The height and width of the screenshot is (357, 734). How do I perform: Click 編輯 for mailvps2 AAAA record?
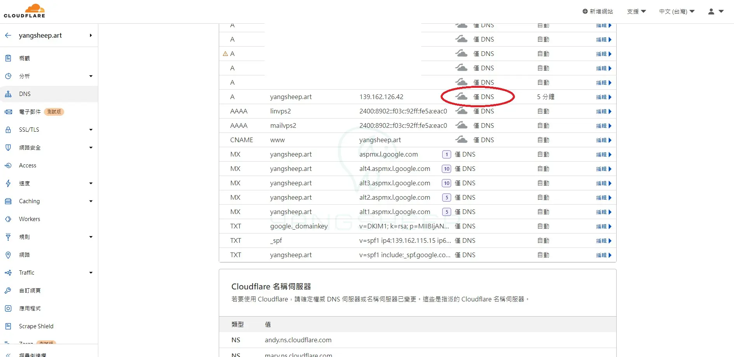pyautogui.click(x=604, y=126)
